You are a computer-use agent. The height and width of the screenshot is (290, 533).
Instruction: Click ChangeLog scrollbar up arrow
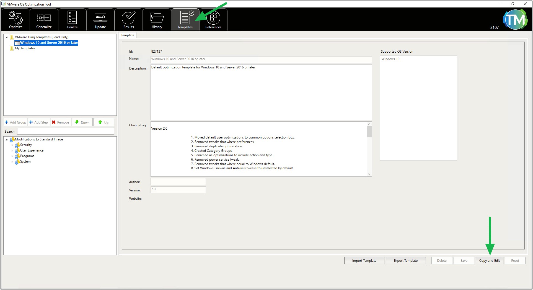(369, 124)
